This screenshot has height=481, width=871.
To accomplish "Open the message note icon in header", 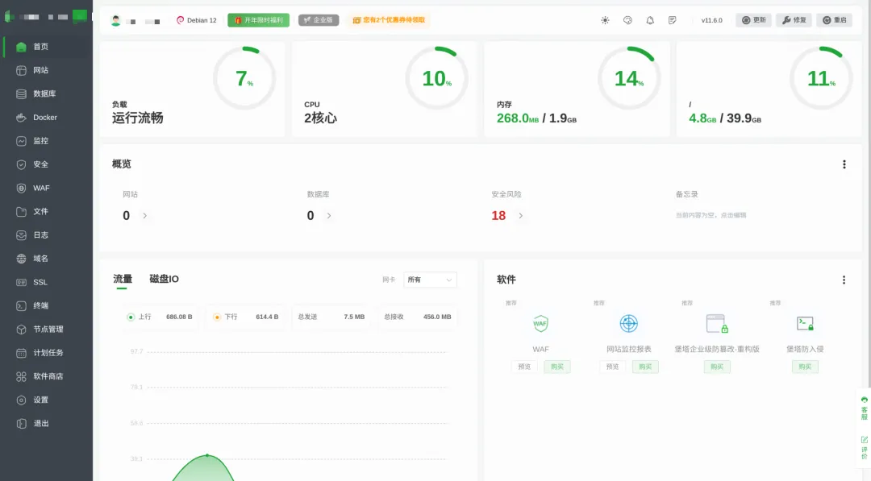I will [x=672, y=20].
